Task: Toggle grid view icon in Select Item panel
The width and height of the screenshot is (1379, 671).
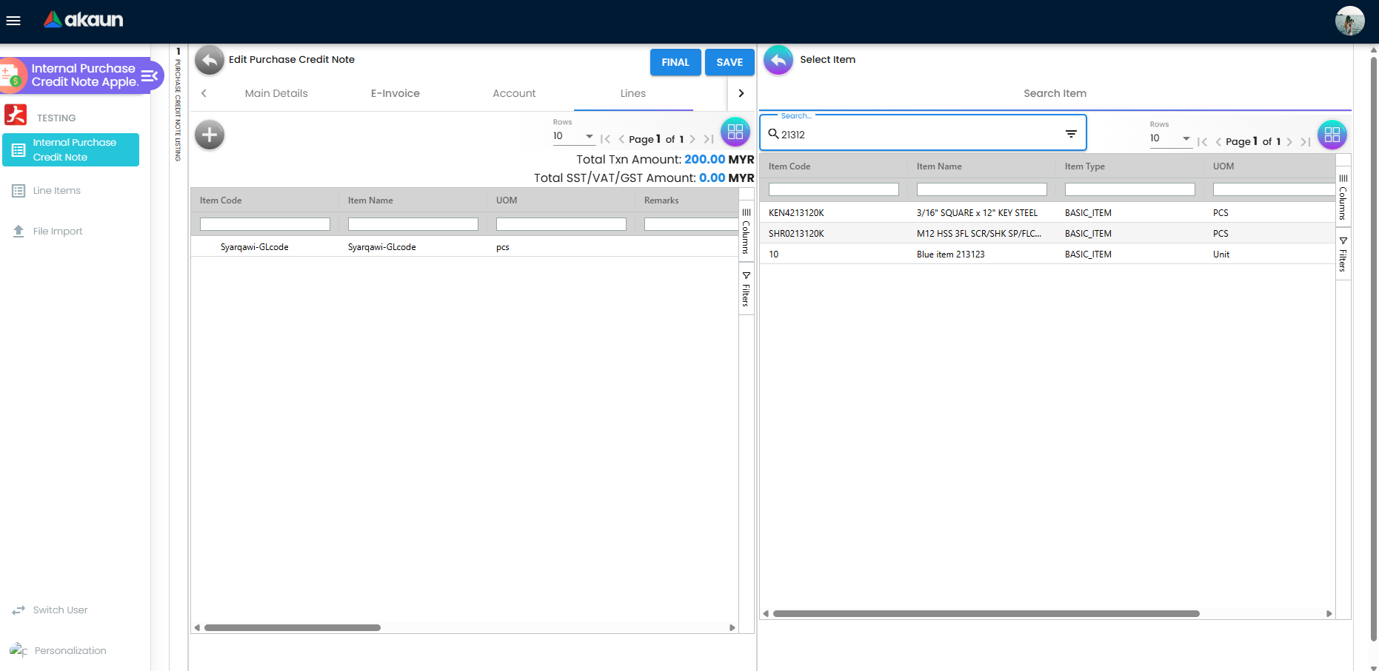Action: [x=1332, y=135]
